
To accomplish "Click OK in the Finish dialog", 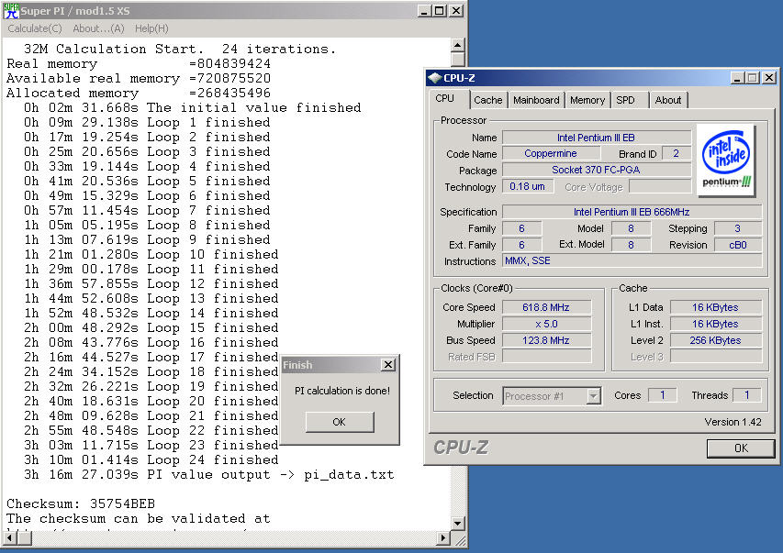I will coord(340,422).
